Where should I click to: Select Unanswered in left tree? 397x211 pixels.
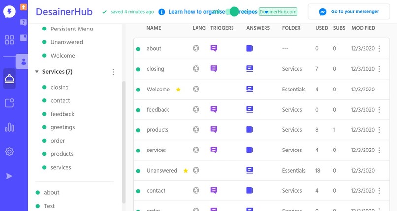(x=66, y=42)
